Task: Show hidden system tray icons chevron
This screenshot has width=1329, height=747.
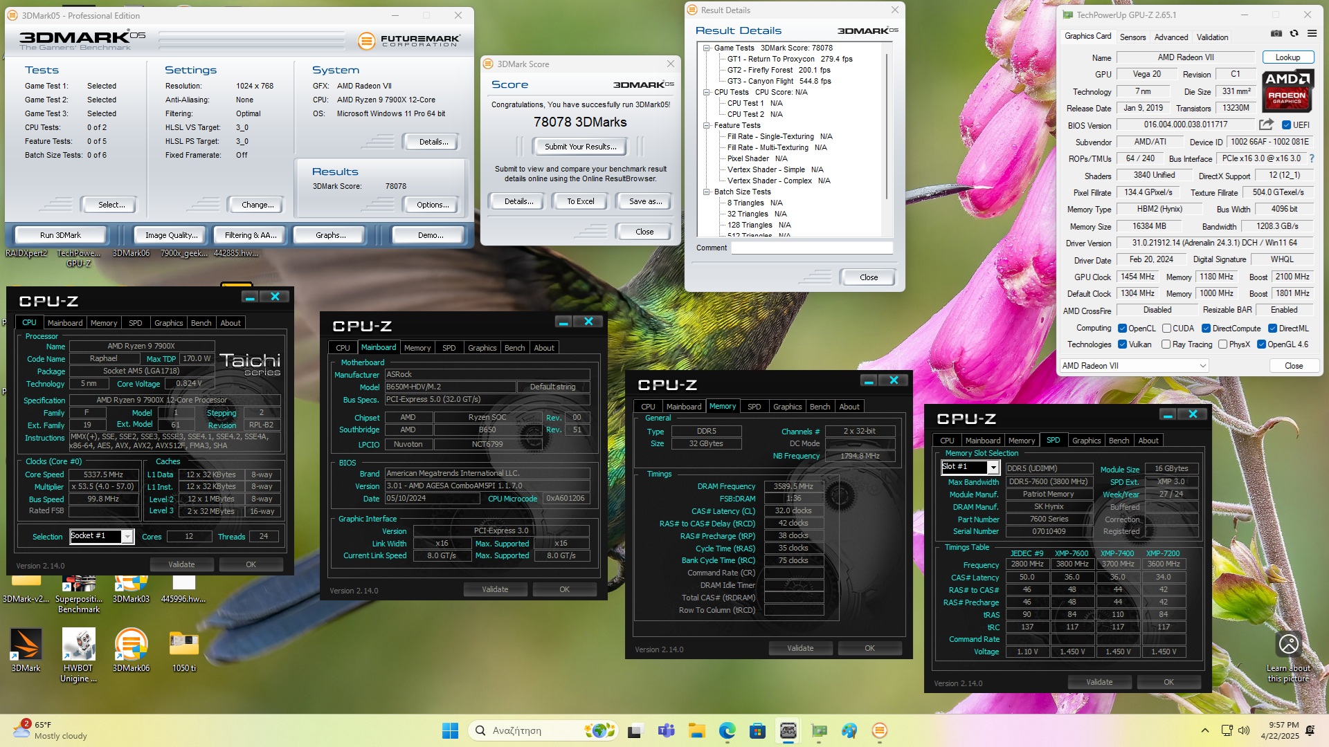Action: pyautogui.click(x=1205, y=730)
